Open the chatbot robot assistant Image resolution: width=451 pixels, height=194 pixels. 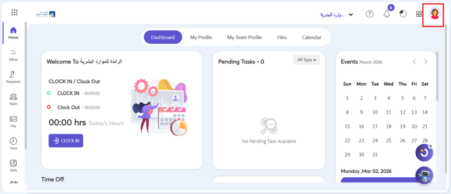tap(424, 175)
